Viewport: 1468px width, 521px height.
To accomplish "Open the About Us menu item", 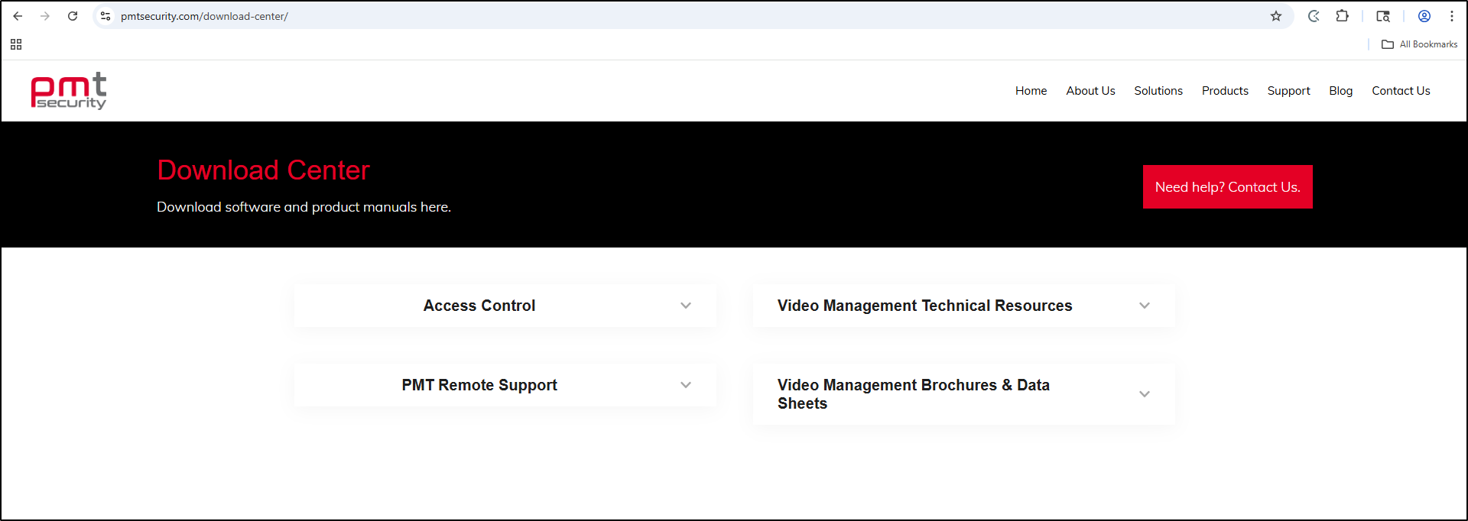I will point(1090,91).
